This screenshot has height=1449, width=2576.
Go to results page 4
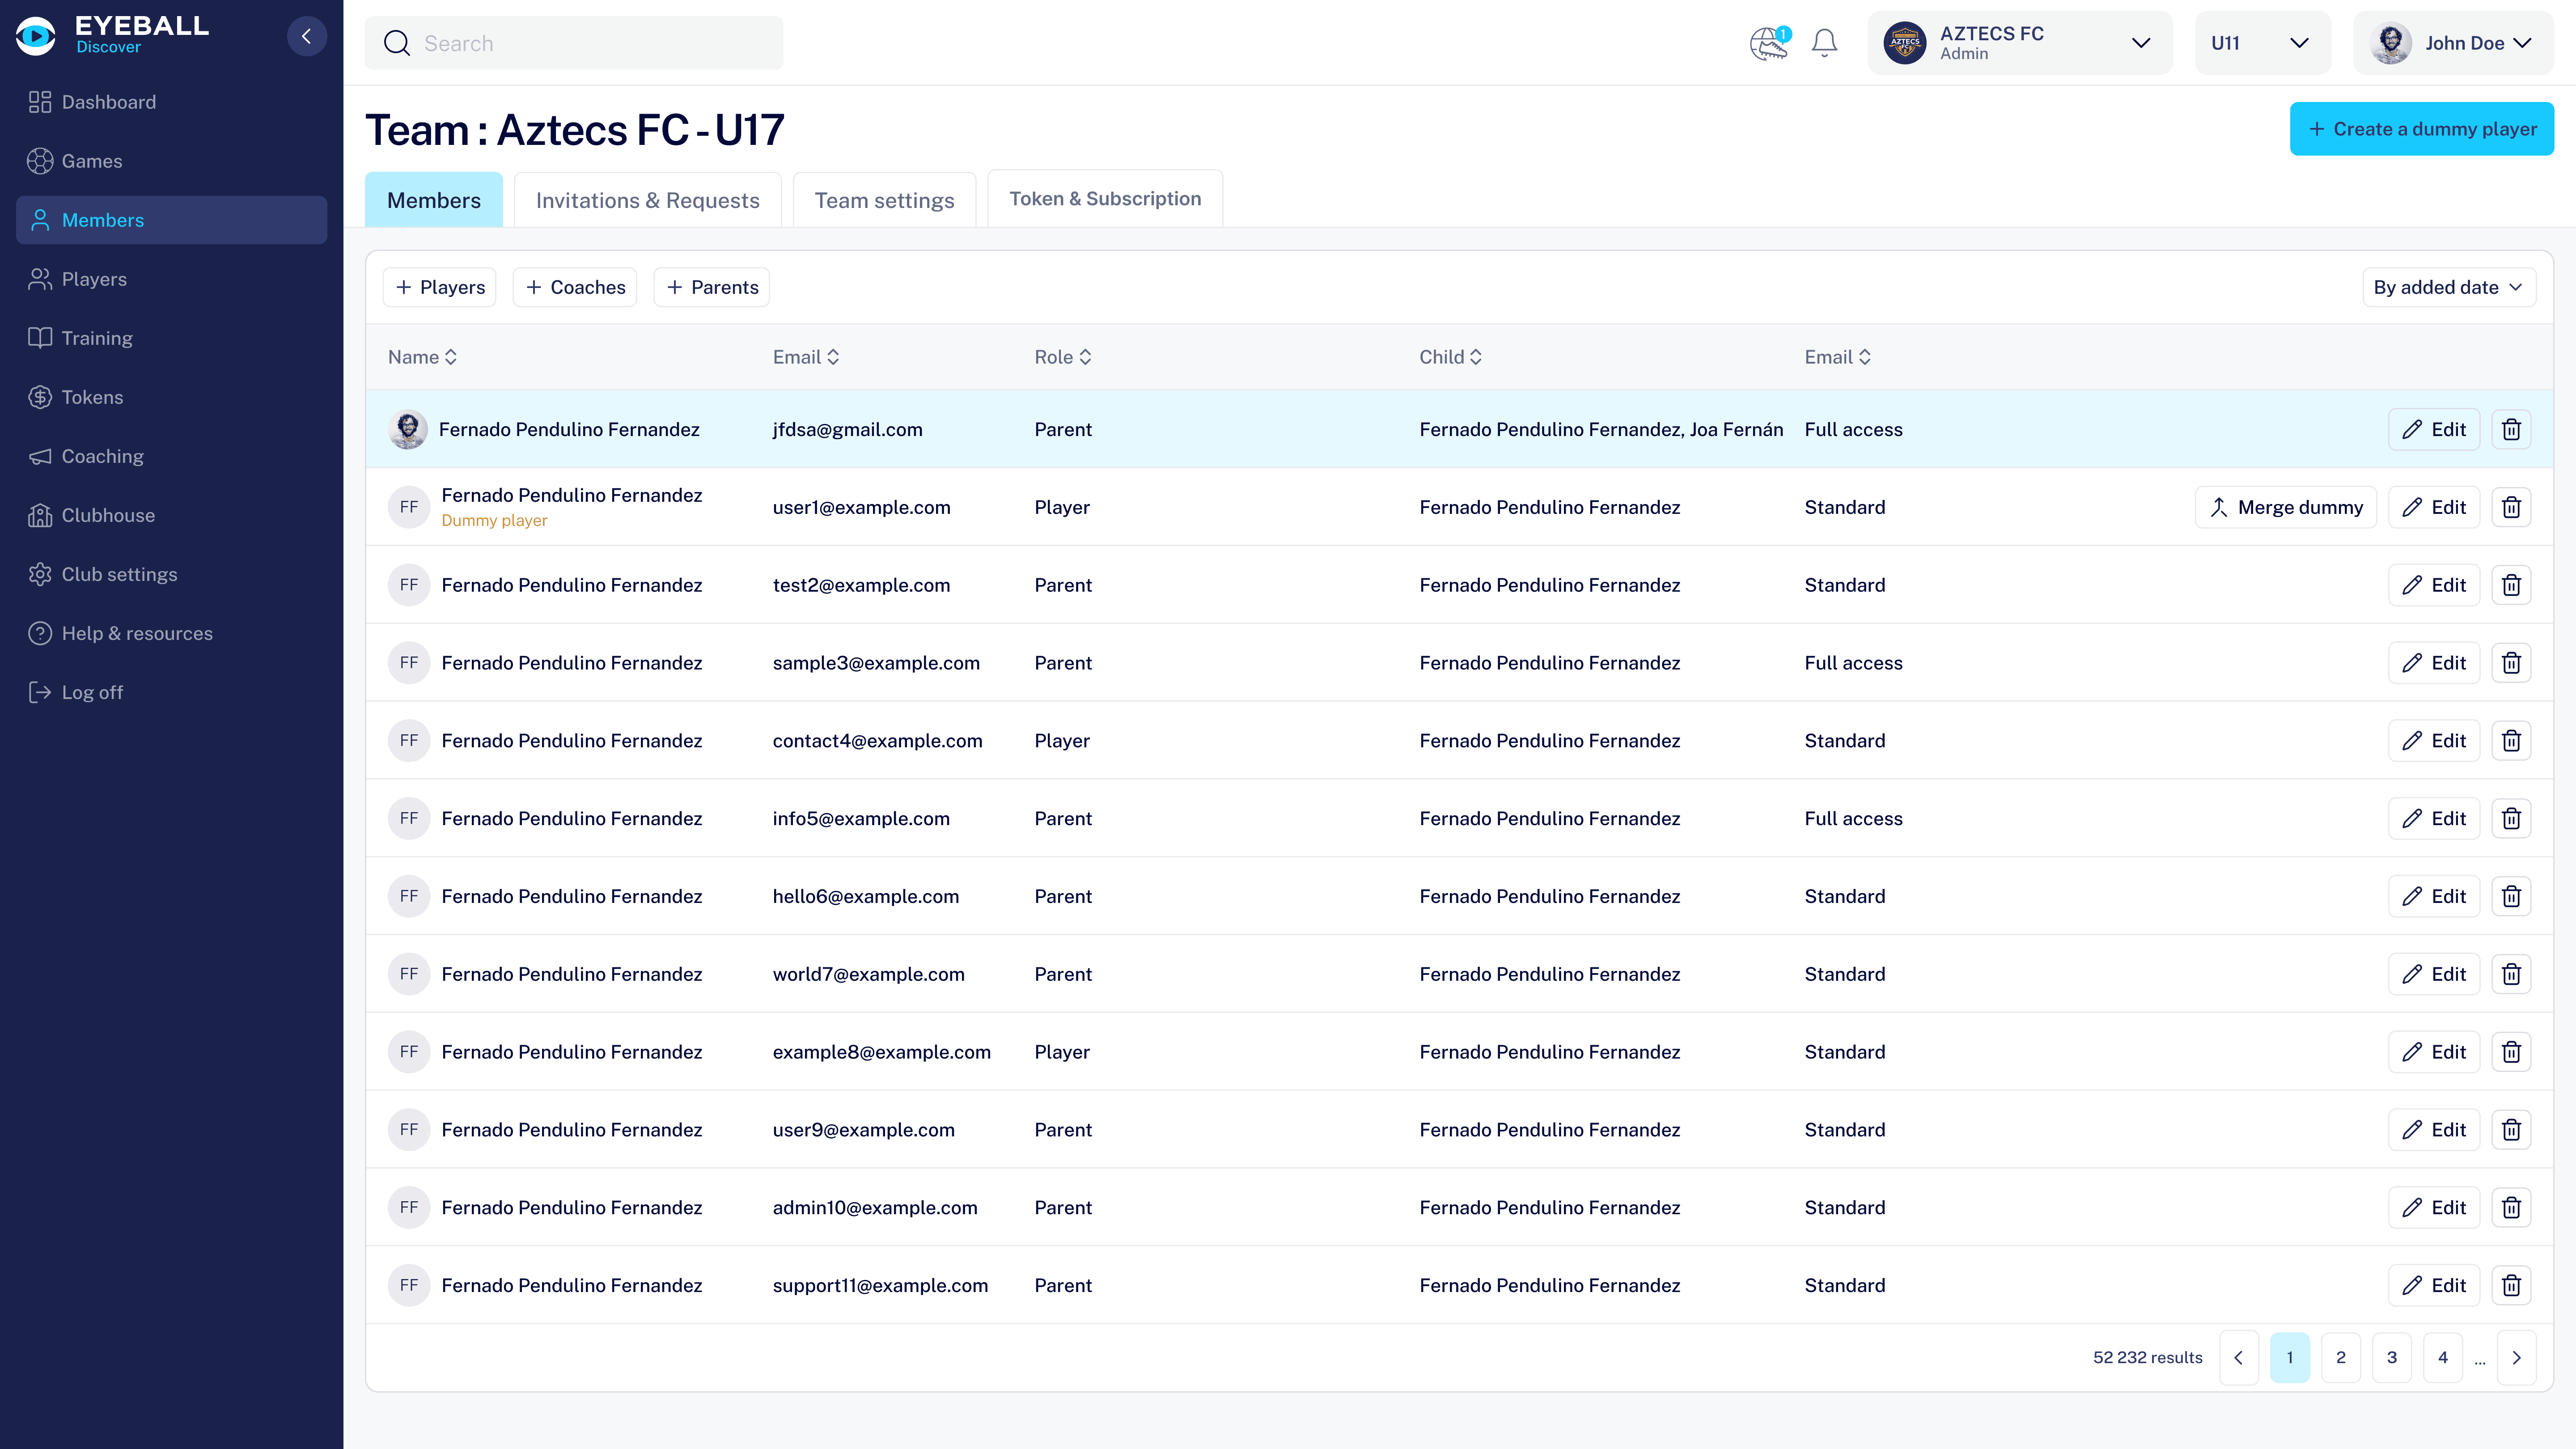(x=2443, y=1358)
